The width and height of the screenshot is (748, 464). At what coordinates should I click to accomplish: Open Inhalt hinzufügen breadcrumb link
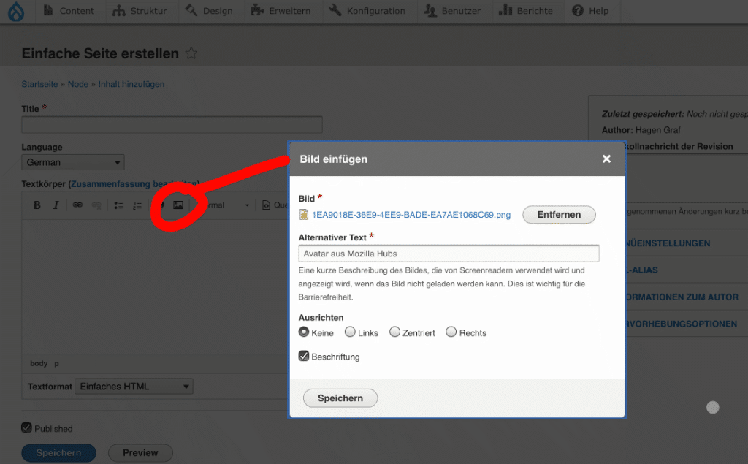point(131,84)
